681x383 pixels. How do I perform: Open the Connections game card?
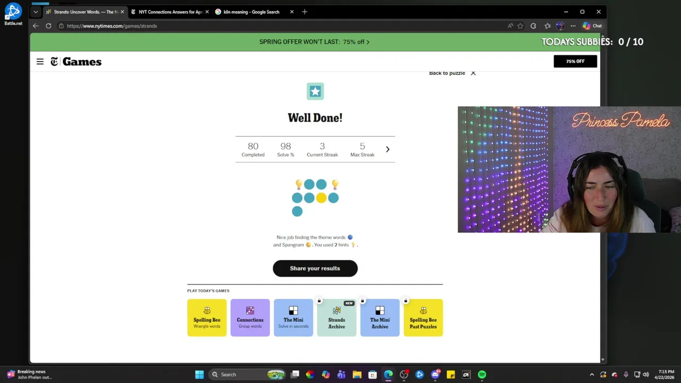(x=250, y=318)
